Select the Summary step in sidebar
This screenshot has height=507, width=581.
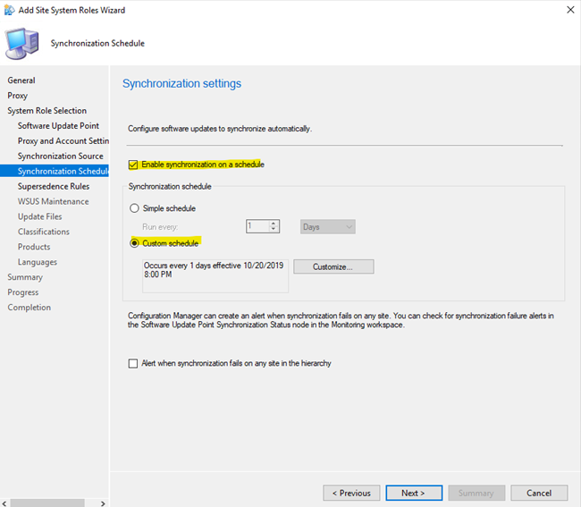pos(25,277)
